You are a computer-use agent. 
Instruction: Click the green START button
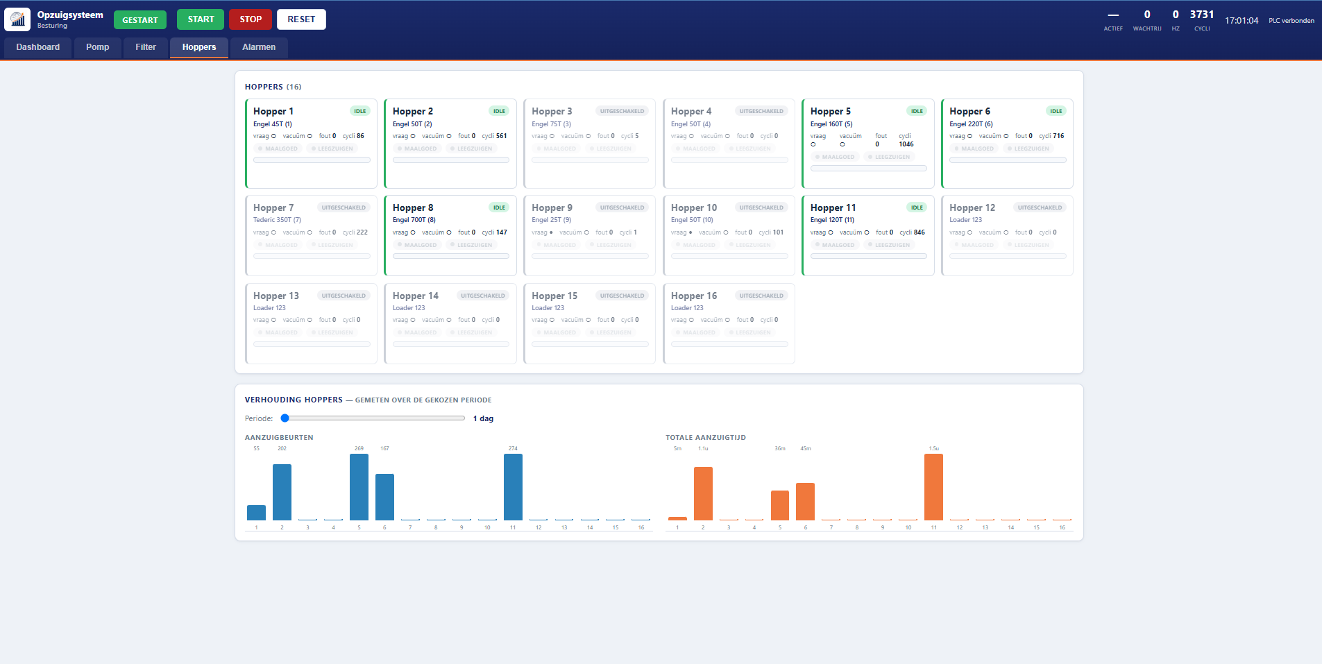(201, 19)
